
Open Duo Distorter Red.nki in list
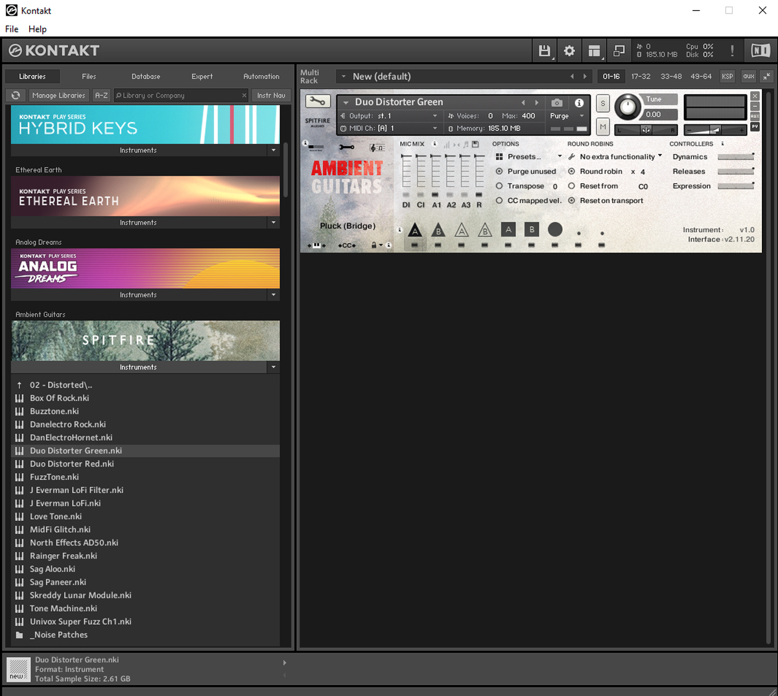[x=145, y=464]
